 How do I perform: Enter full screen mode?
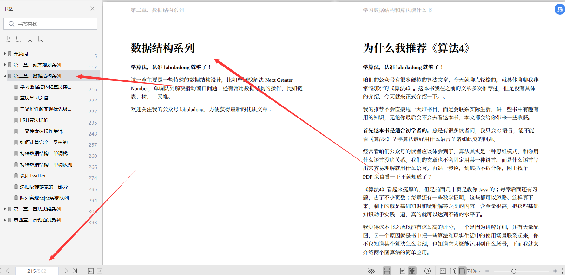[x=563, y=271]
